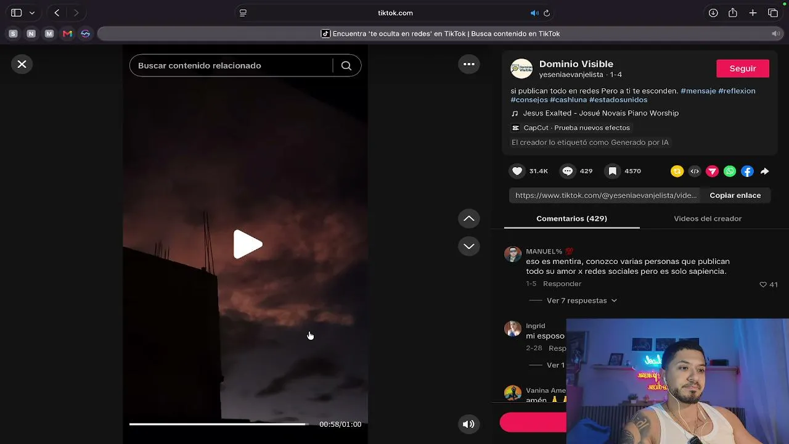
Task: Like the video with heart icon
Action: coord(517,171)
